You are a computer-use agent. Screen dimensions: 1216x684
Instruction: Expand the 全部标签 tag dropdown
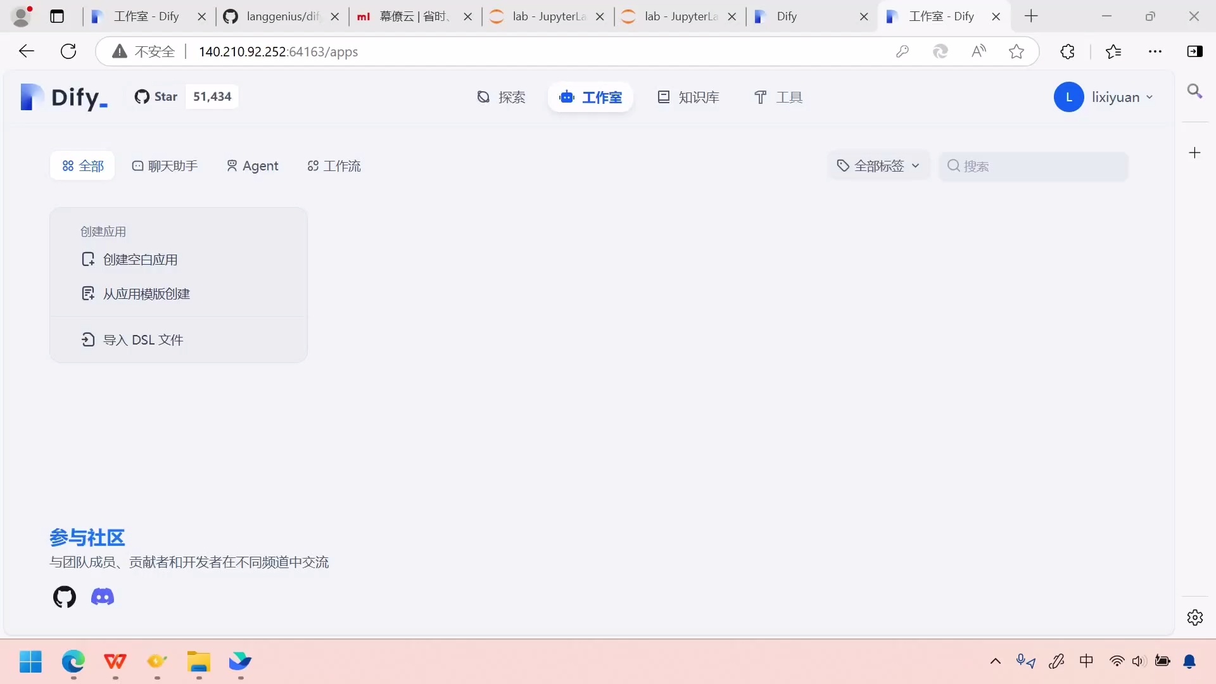click(x=878, y=165)
